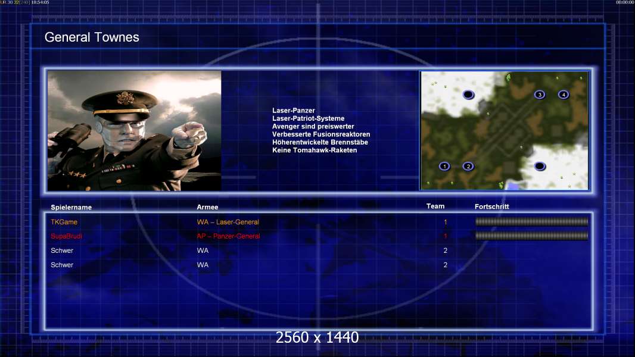
Task: Click 'Verbesserte Fusionsreaktoren' text
Action: tap(321, 134)
